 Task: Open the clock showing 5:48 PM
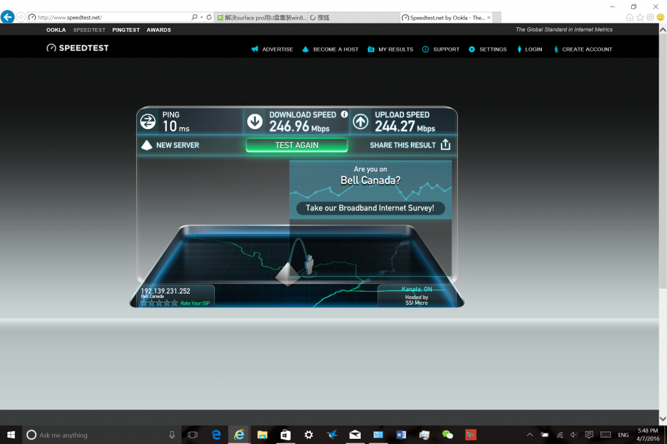click(x=648, y=435)
